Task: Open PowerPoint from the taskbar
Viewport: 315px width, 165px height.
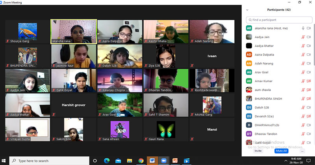Action: coord(175,161)
